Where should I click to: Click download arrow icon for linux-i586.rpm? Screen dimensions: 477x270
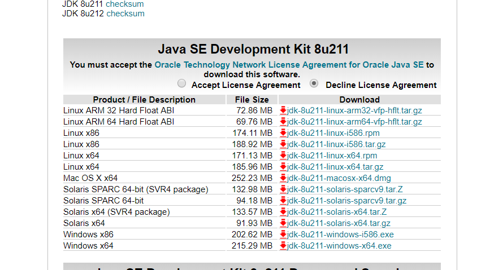coord(283,133)
